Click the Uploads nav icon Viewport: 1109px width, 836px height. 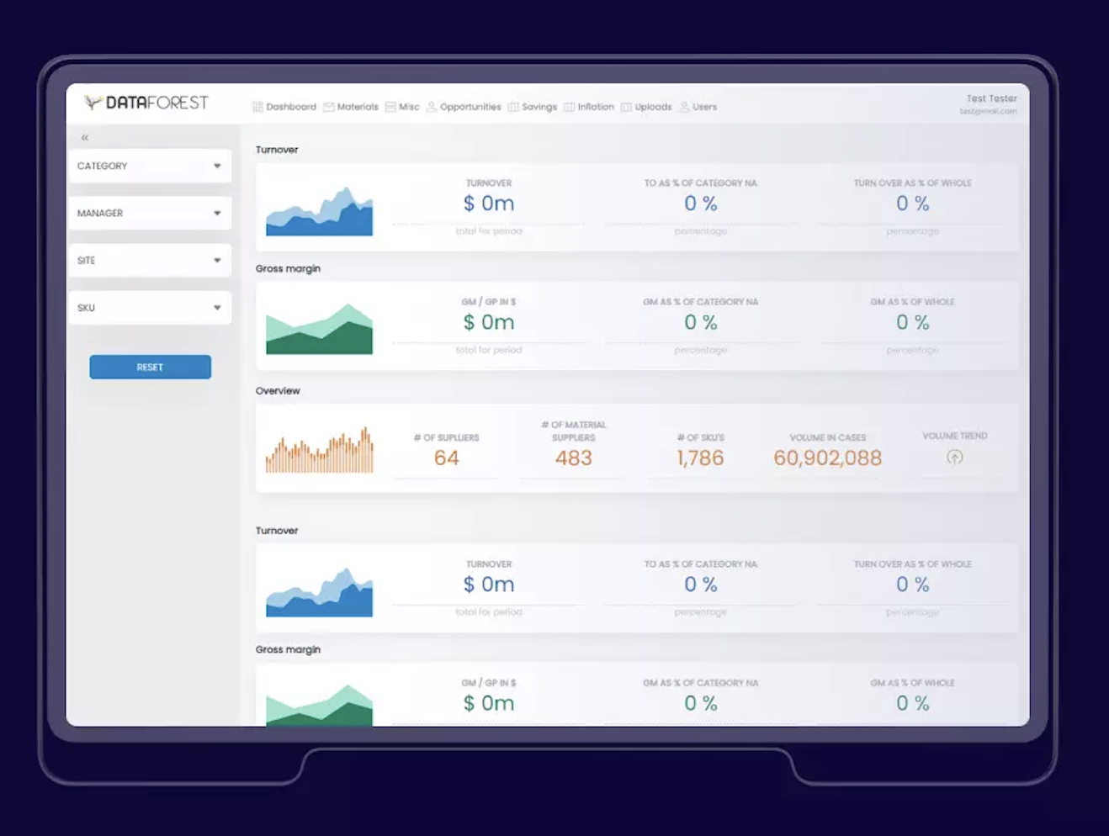click(626, 107)
